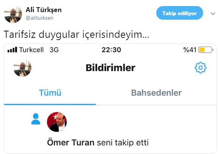Open notification settings gear icon
Image resolution: width=218 pixels, height=154 pixels.
tap(201, 68)
